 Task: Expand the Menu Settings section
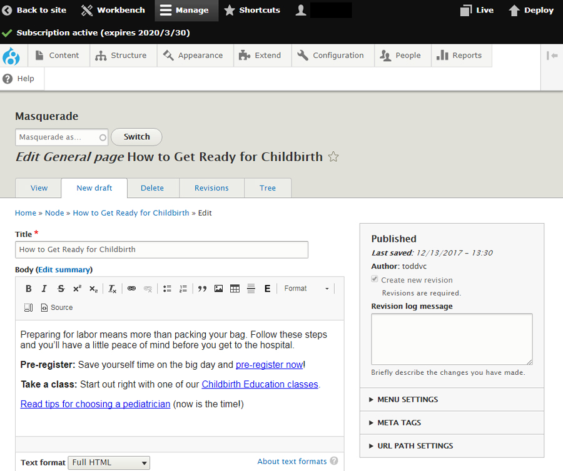[407, 400]
